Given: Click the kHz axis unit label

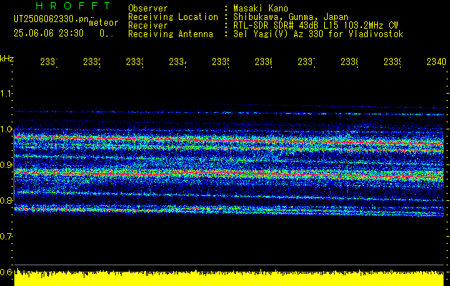Looking at the screenshot, I should coord(6,59).
